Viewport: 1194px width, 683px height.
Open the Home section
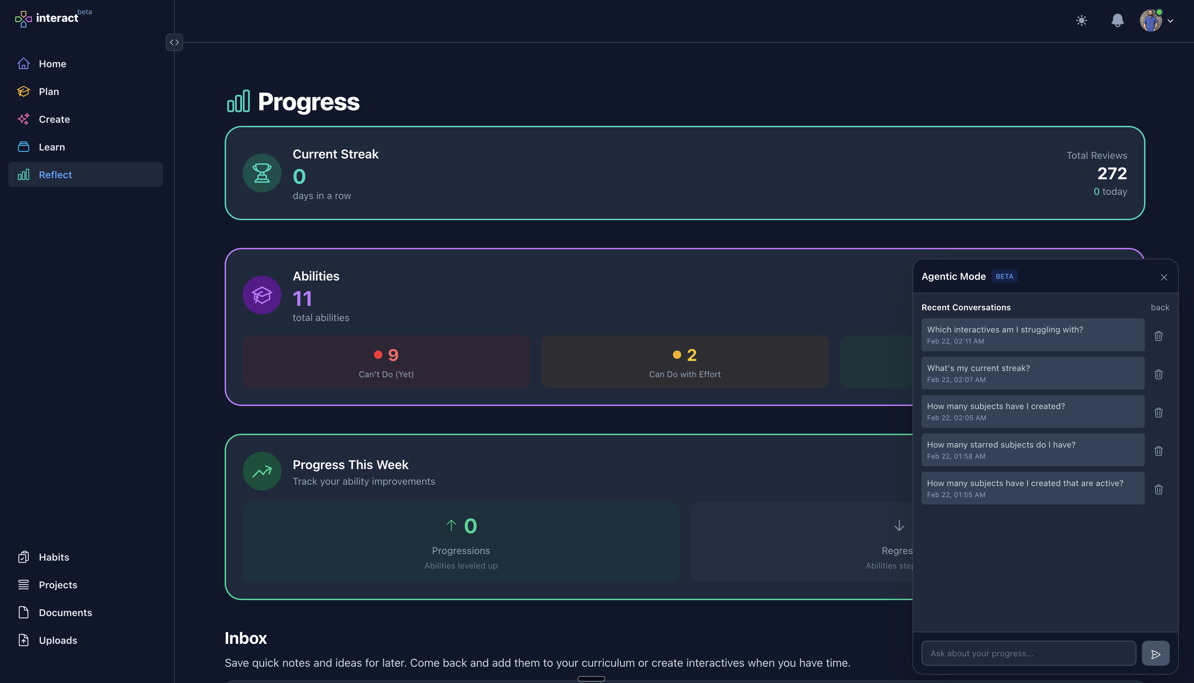click(x=52, y=63)
